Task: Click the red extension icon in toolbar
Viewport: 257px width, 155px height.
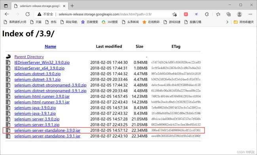Action: pos(186,14)
